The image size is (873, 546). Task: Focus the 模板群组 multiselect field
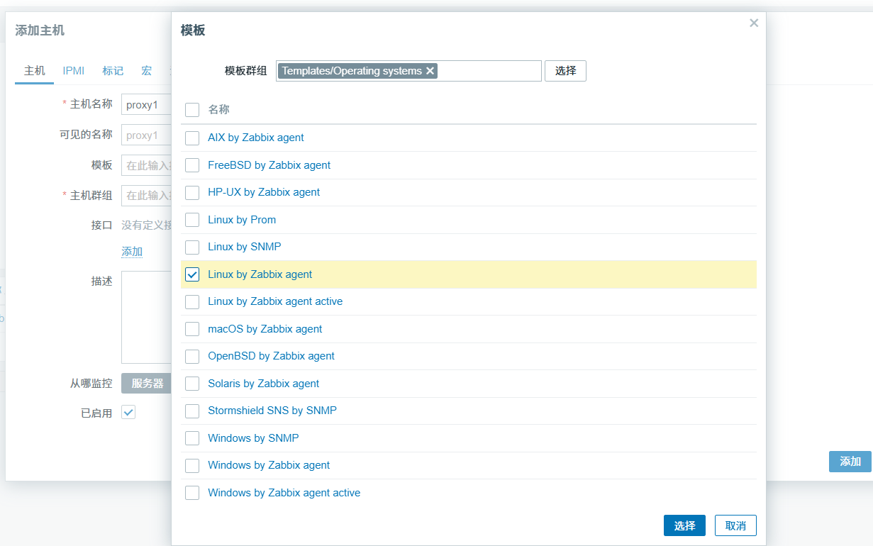(408, 71)
